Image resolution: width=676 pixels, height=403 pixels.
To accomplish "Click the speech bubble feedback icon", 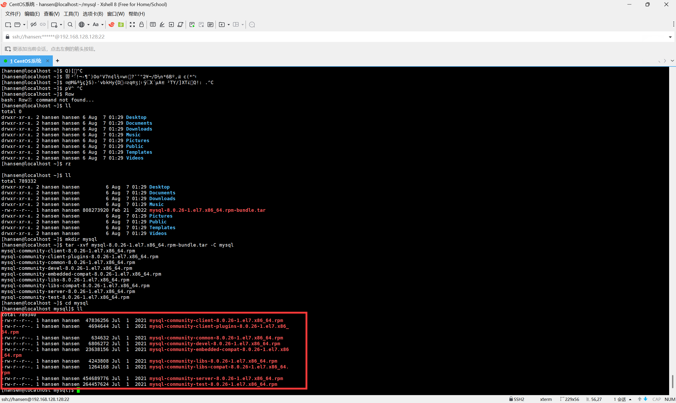I will click(x=252, y=25).
